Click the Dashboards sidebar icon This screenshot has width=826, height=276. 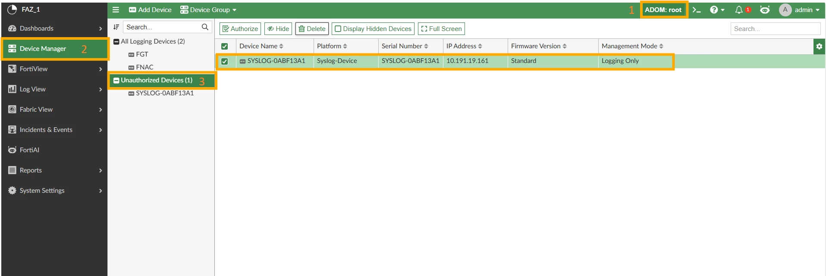[x=12, y=28]
